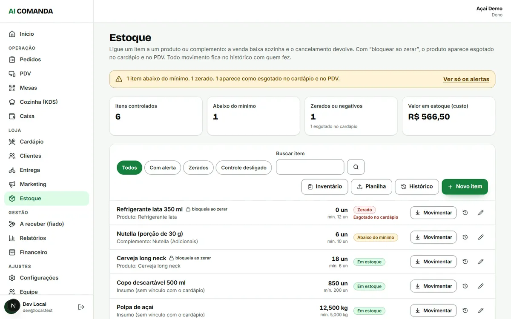
Task: Open history for Refrigerante lata 350 ml
Action: [x=465, y=213]
